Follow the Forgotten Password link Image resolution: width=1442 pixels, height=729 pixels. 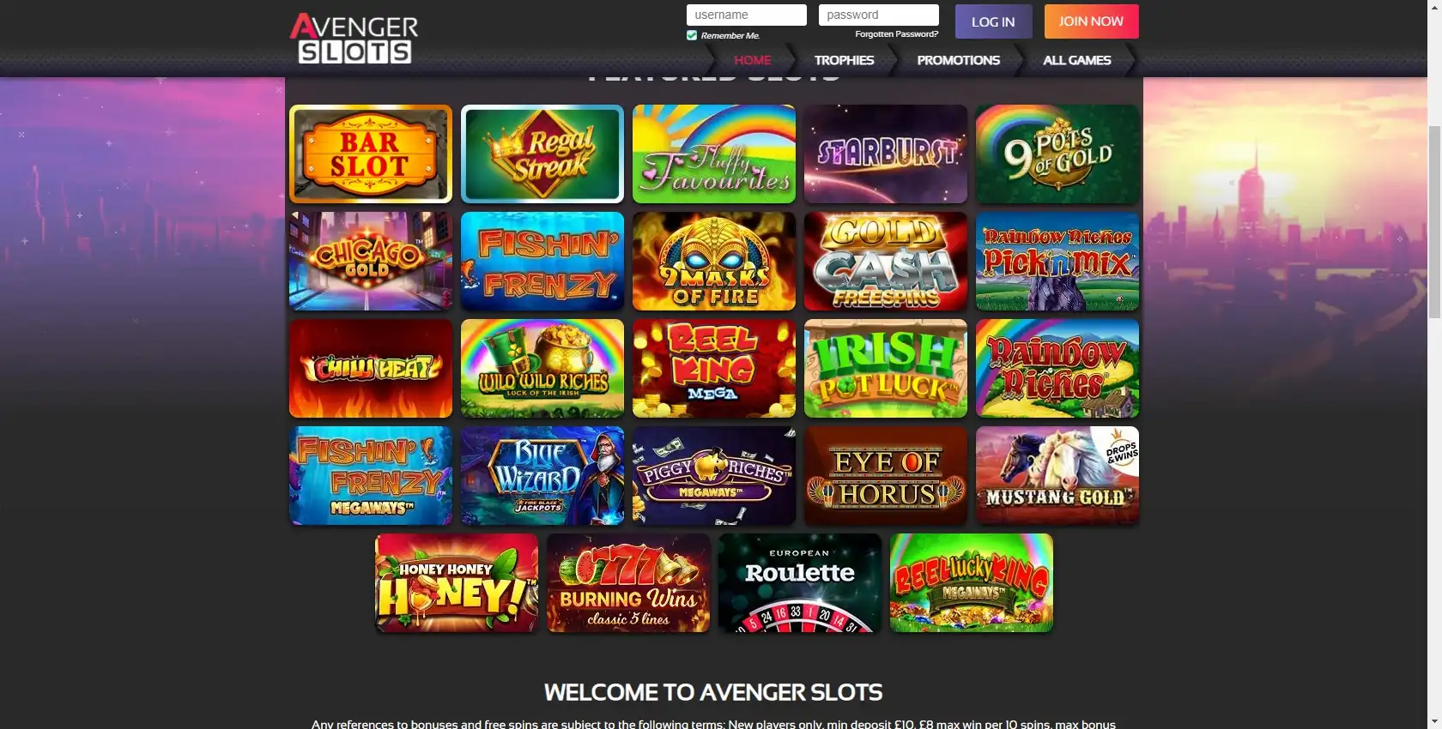896,34
